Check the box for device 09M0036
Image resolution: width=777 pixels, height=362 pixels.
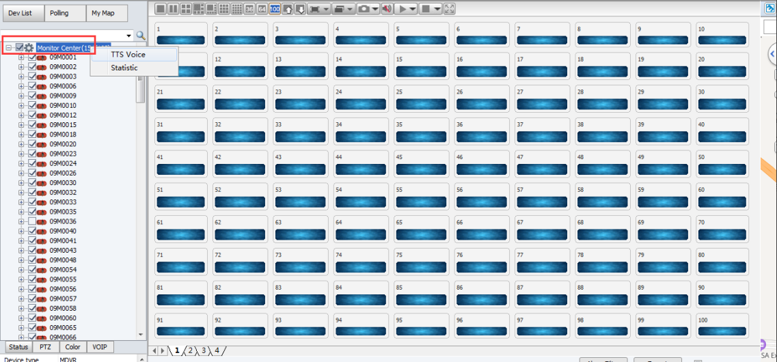[x=32, y=221]
